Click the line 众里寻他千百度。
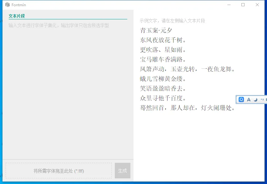The image size is (267, 184). (x=163, y=98)
